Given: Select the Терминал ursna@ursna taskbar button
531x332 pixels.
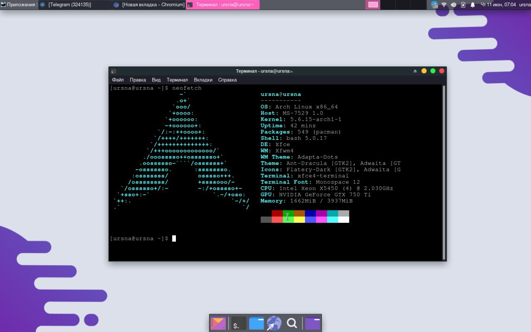Looking at the screenshot, I should pos(223,5).
